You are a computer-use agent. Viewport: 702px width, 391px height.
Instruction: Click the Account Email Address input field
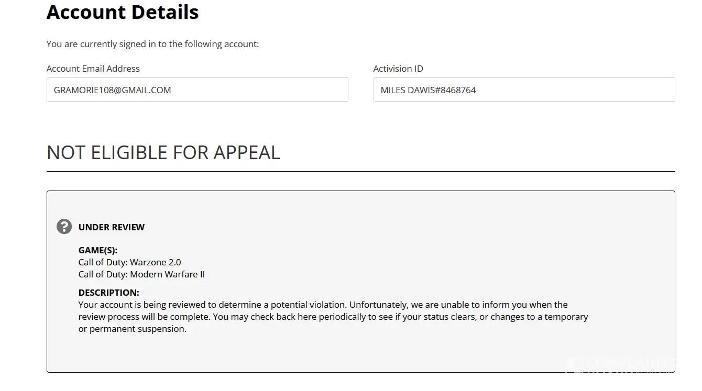point(197,90)
